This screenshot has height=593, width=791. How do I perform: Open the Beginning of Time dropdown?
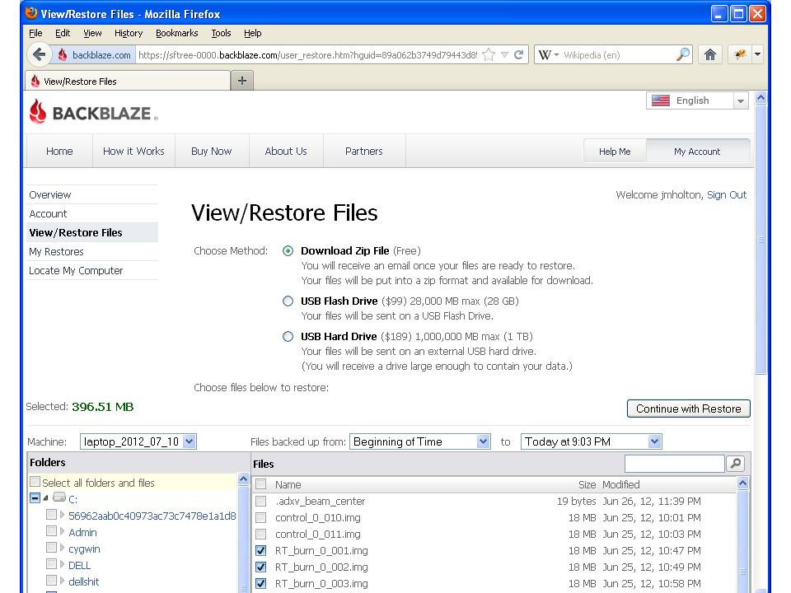419,441
